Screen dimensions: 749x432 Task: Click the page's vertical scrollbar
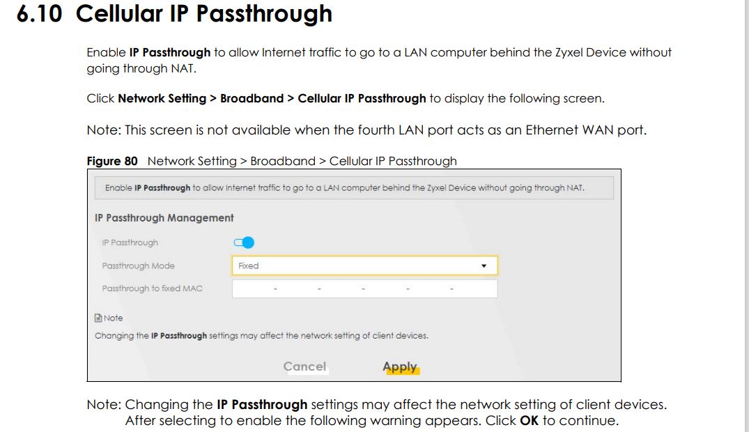click(x=746, y=216)
